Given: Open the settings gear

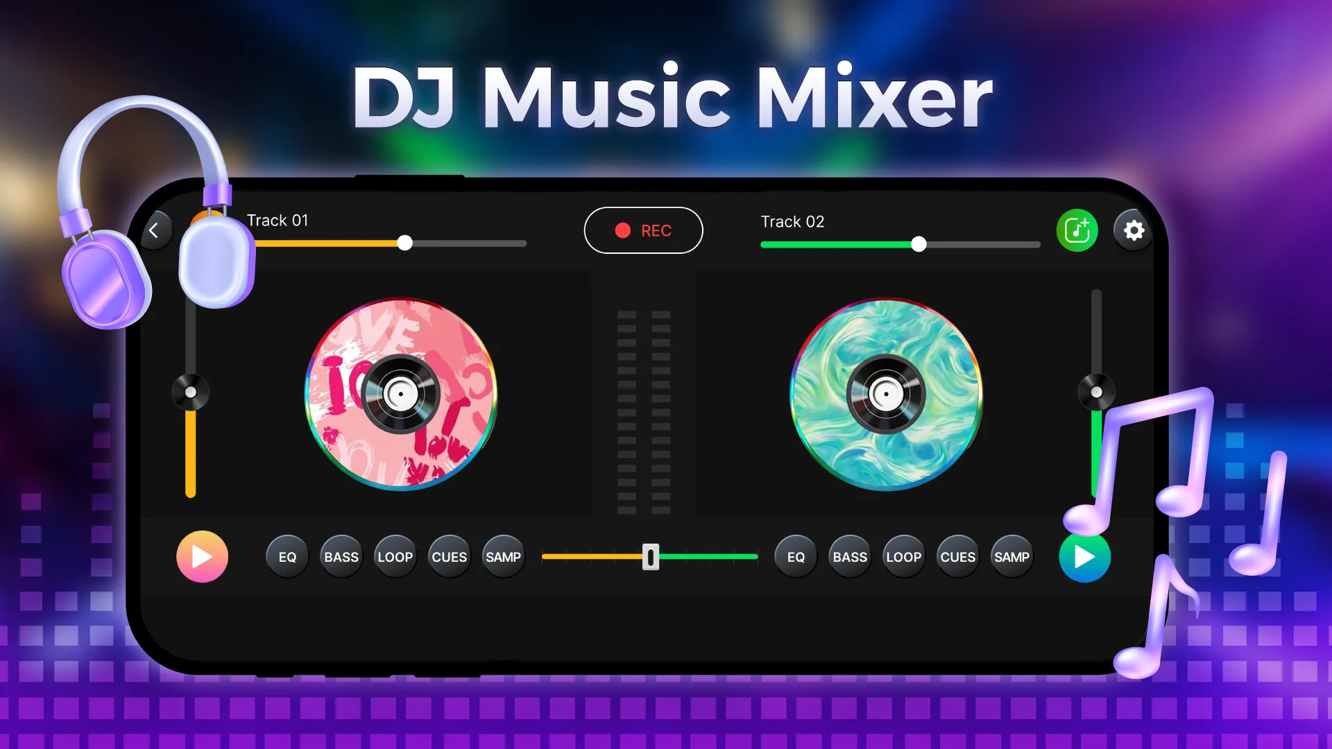Looking at the screenshot, I should tap(1134, 230).
